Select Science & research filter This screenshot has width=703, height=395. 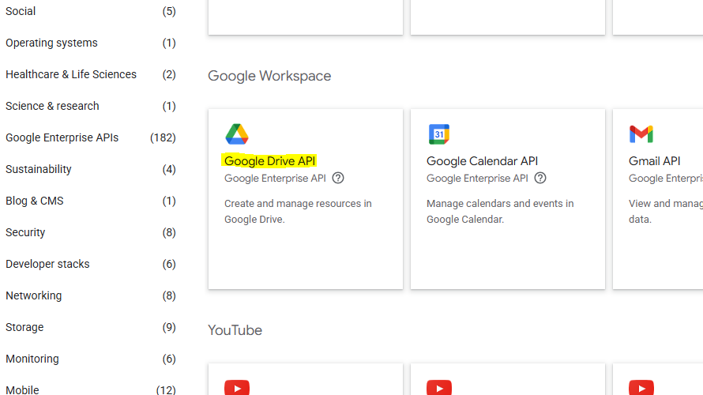coord(52,106)
